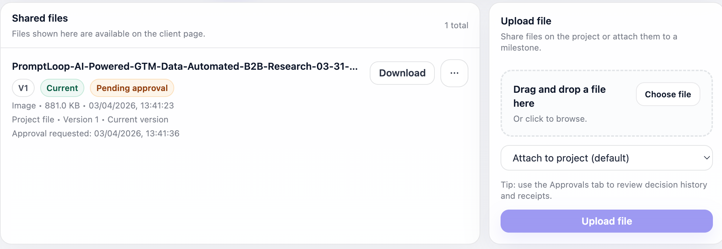Viewport: 722px width, 249px height.
Task: Click the Pending approval badge
Action: point(132,88)
